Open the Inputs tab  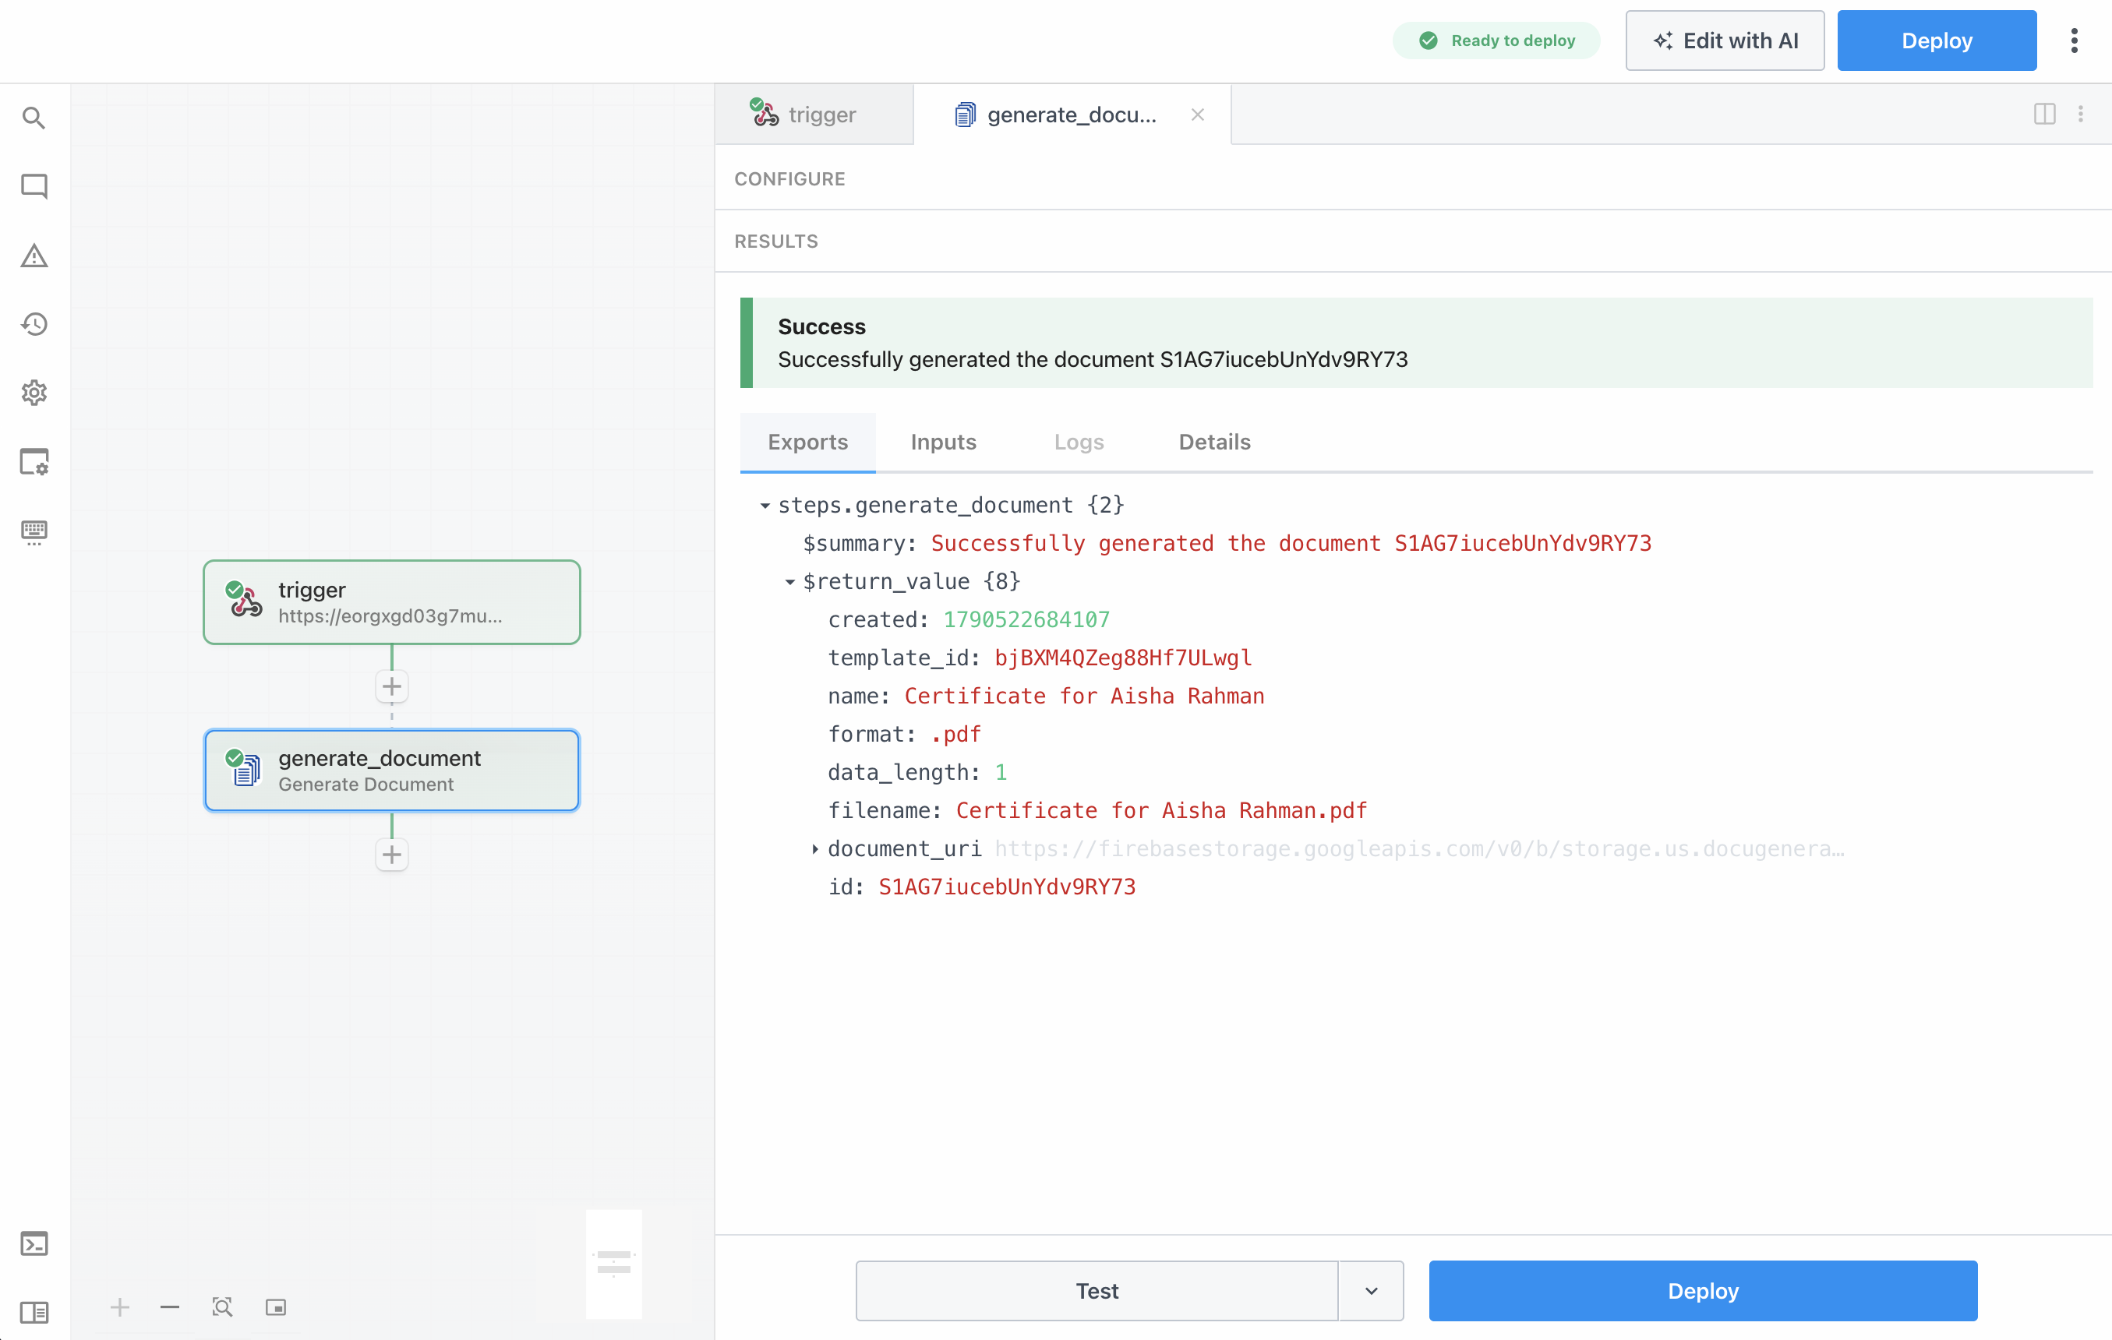point(943,442)
